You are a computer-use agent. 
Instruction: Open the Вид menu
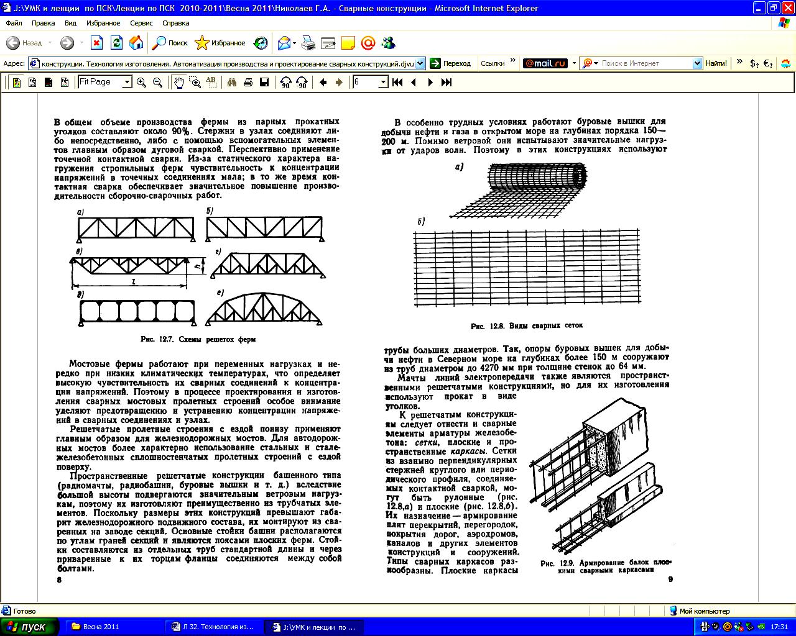[71, 23]
